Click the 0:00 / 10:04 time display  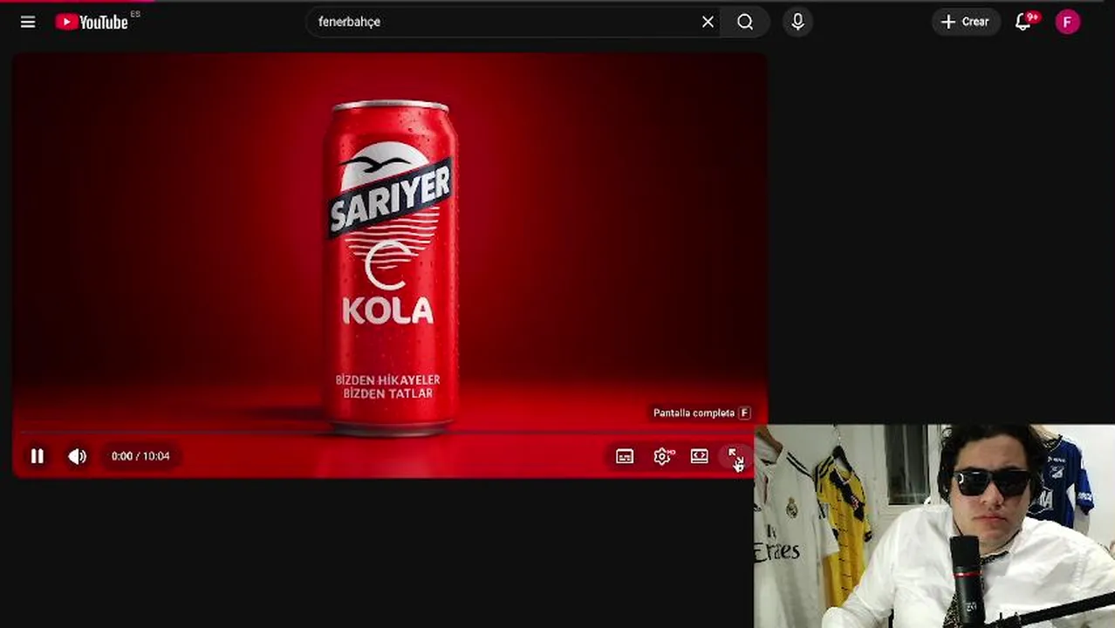pyautogui.click(x=140, y=456)
